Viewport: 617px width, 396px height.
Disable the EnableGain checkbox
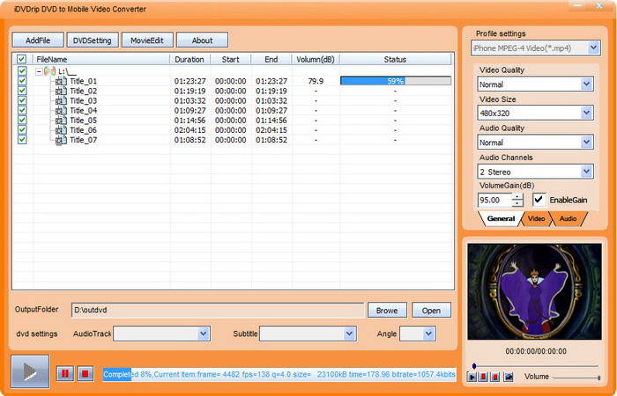[539, 200]
